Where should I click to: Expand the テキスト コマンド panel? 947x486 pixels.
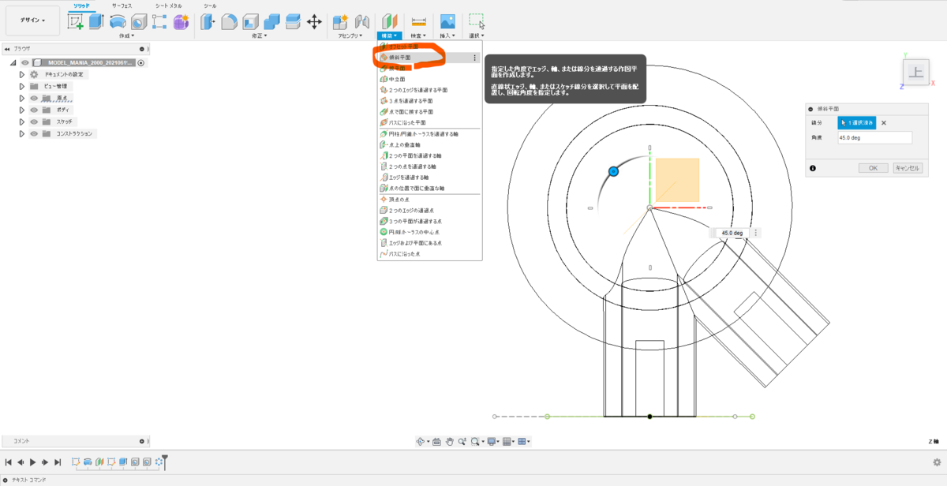click(x=6, y=480)
